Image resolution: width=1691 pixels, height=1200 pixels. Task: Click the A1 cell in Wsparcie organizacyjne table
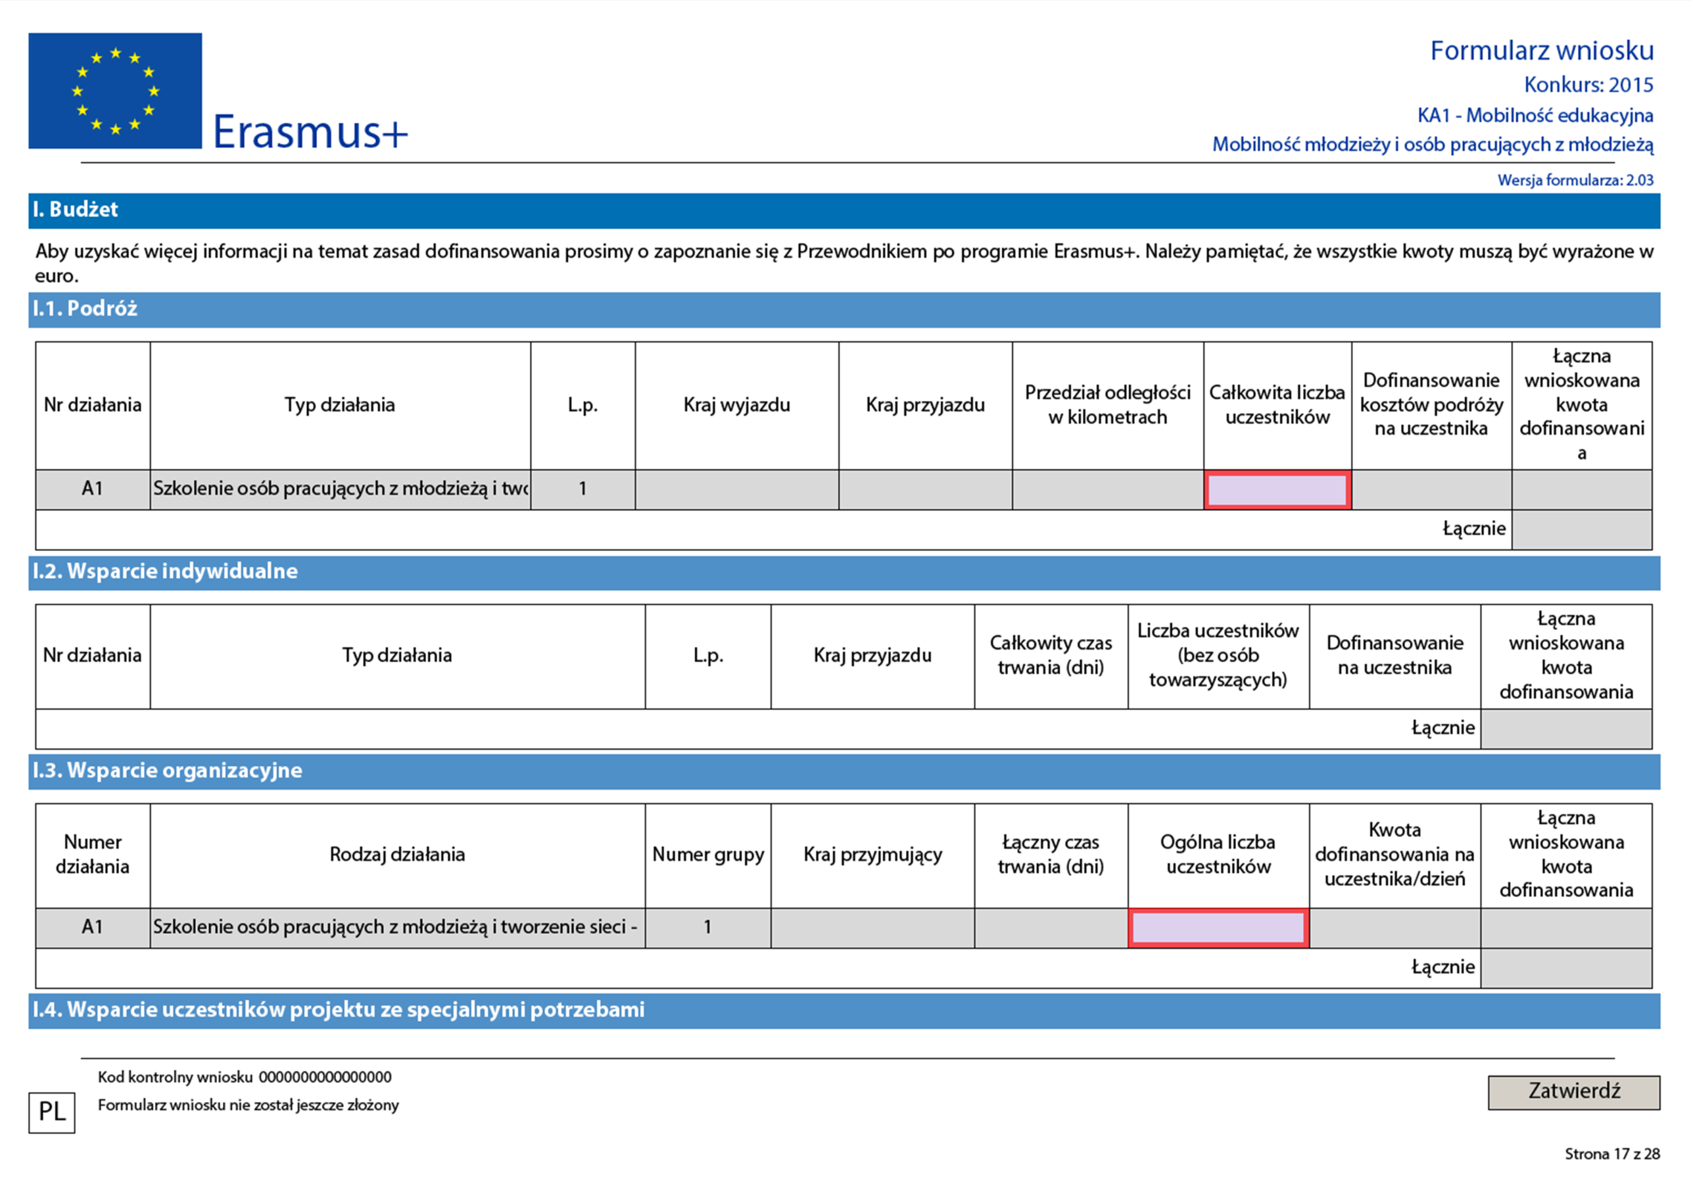click(x=92, y=928)
